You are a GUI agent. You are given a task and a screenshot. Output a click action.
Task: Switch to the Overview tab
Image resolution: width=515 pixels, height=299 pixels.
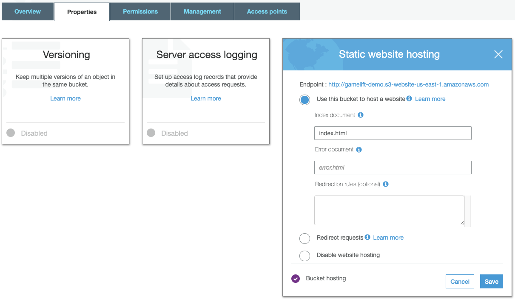tap(28, 11)
